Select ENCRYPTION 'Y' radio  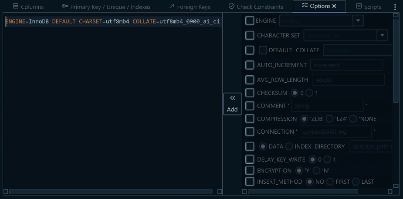click(x=299, y=171)
